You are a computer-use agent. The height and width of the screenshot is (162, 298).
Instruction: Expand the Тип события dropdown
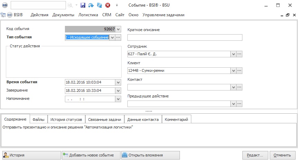click(112, 37)
